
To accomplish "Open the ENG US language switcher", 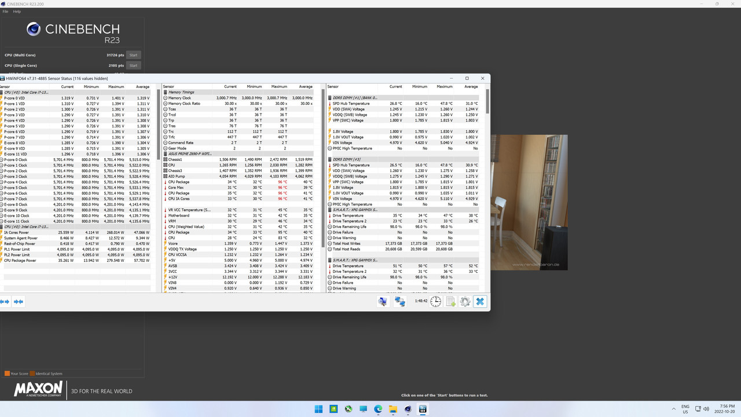I will coord(685,409).
